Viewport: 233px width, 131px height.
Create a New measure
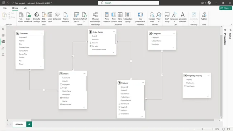[107, 17]
